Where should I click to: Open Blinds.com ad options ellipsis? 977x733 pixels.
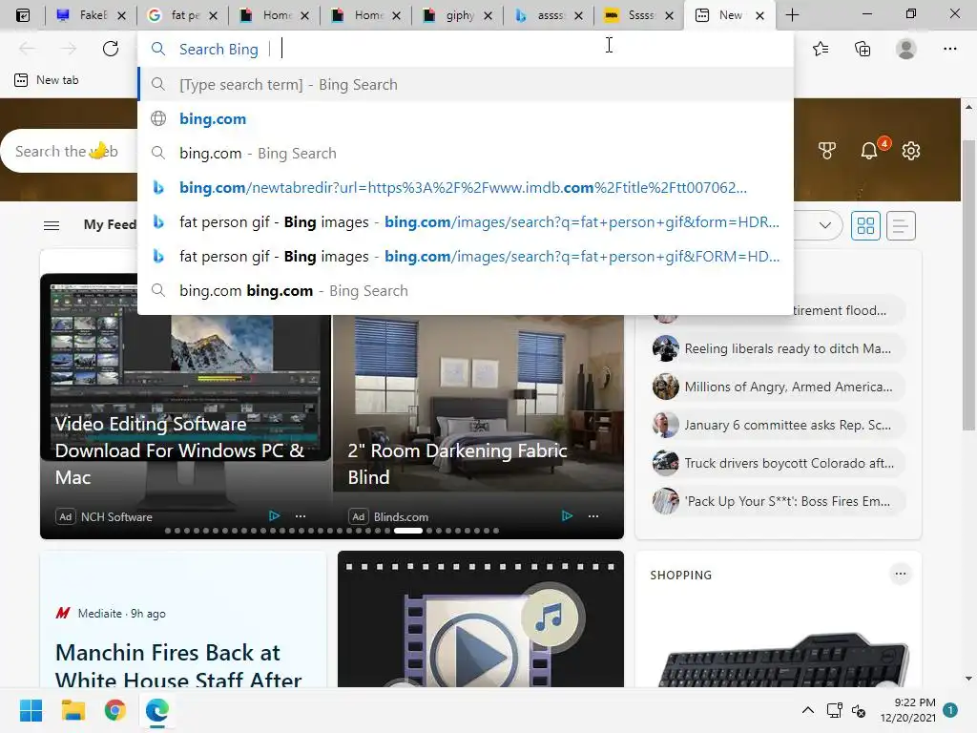pos(593,516)
